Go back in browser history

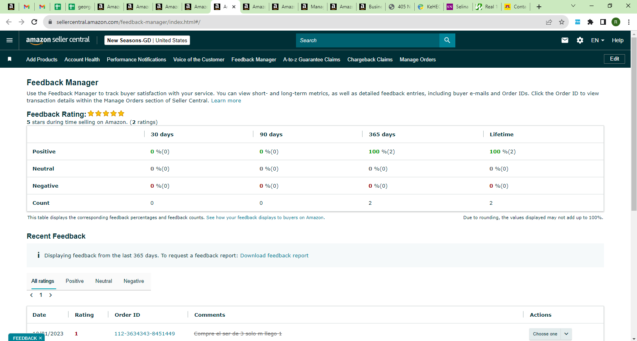[x=9, y=22]
